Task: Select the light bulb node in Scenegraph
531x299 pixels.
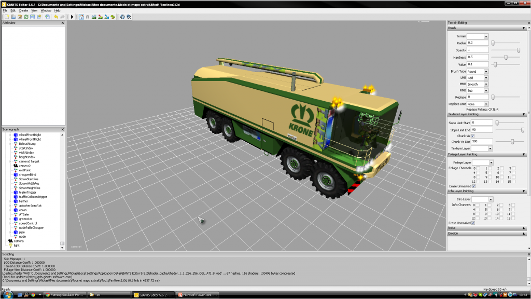Action: [10, 245]
